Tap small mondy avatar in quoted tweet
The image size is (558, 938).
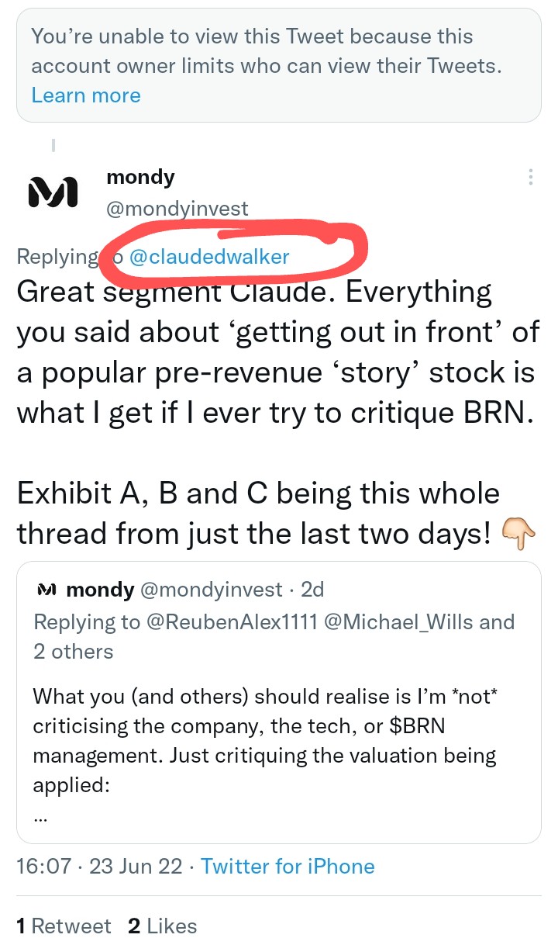coord(46,590)
